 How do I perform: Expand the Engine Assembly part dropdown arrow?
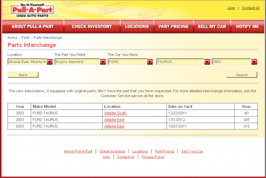tap(103, 62)
